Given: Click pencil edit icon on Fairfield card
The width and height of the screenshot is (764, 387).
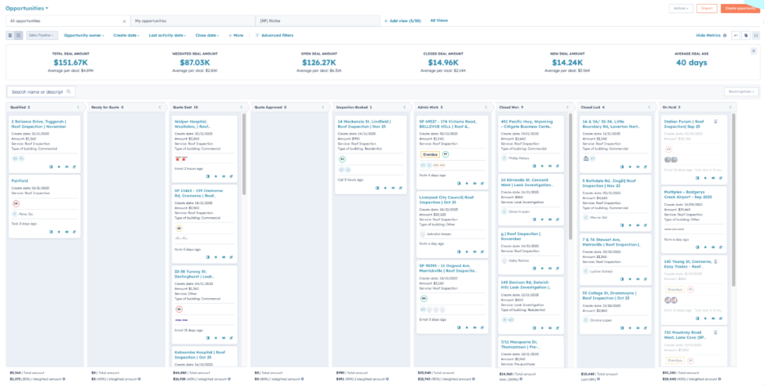Looking at the screenshot, I should pos(74,232).
